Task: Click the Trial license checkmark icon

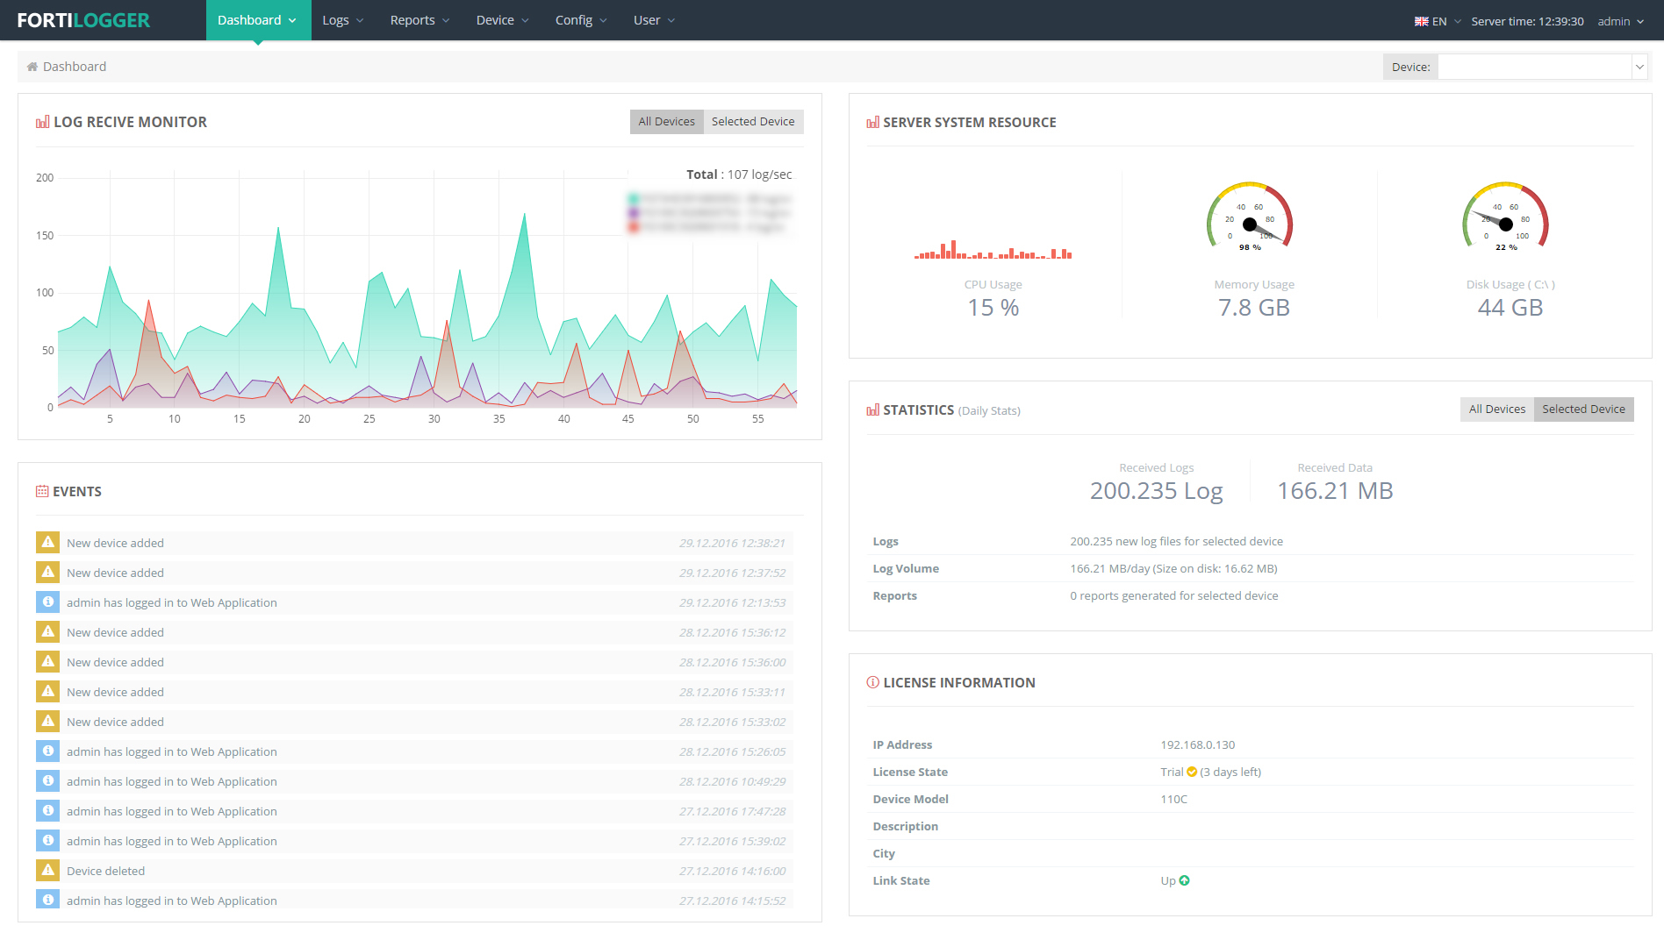Action: click(x=1192, y=772)
